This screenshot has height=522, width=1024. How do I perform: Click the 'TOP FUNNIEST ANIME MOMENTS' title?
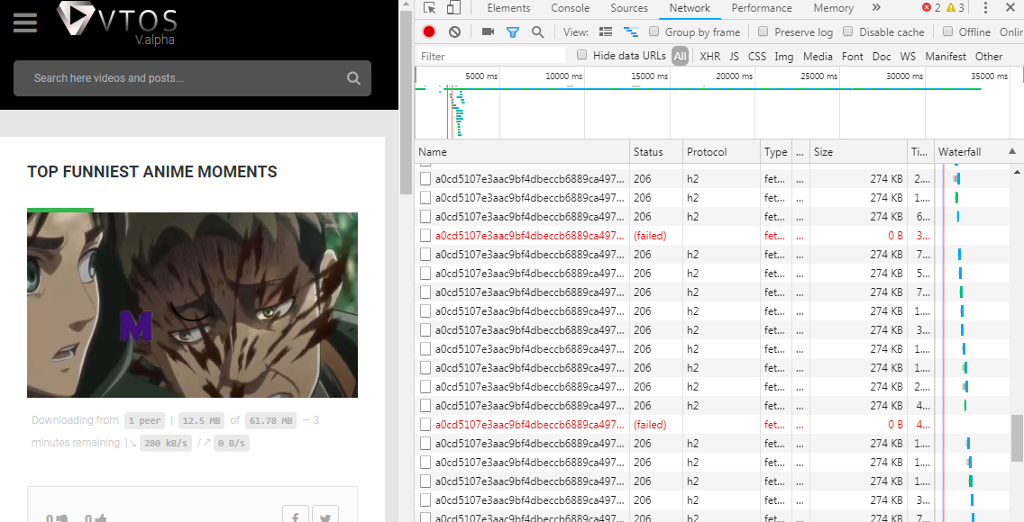152,171
